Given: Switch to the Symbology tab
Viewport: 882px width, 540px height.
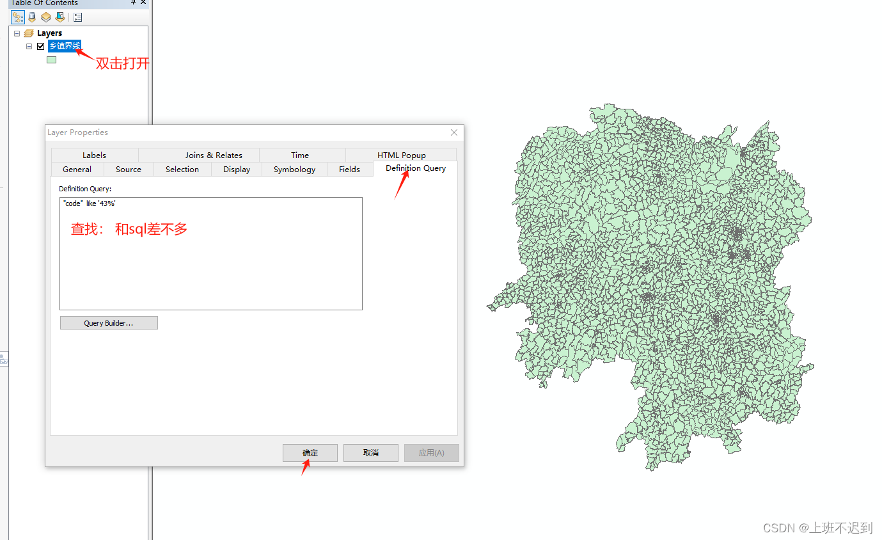Looking at the screenshot, I should [x=294, y=169].
